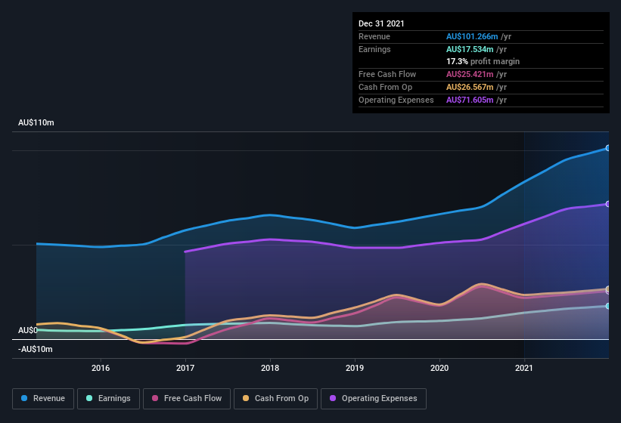Click the Cash From Op end data point

[x=608, y=289]
